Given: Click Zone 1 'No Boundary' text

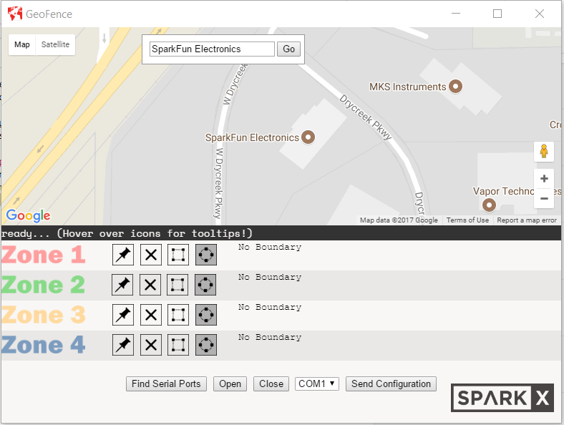Looking at the screenshot, I should click(270, 247).
